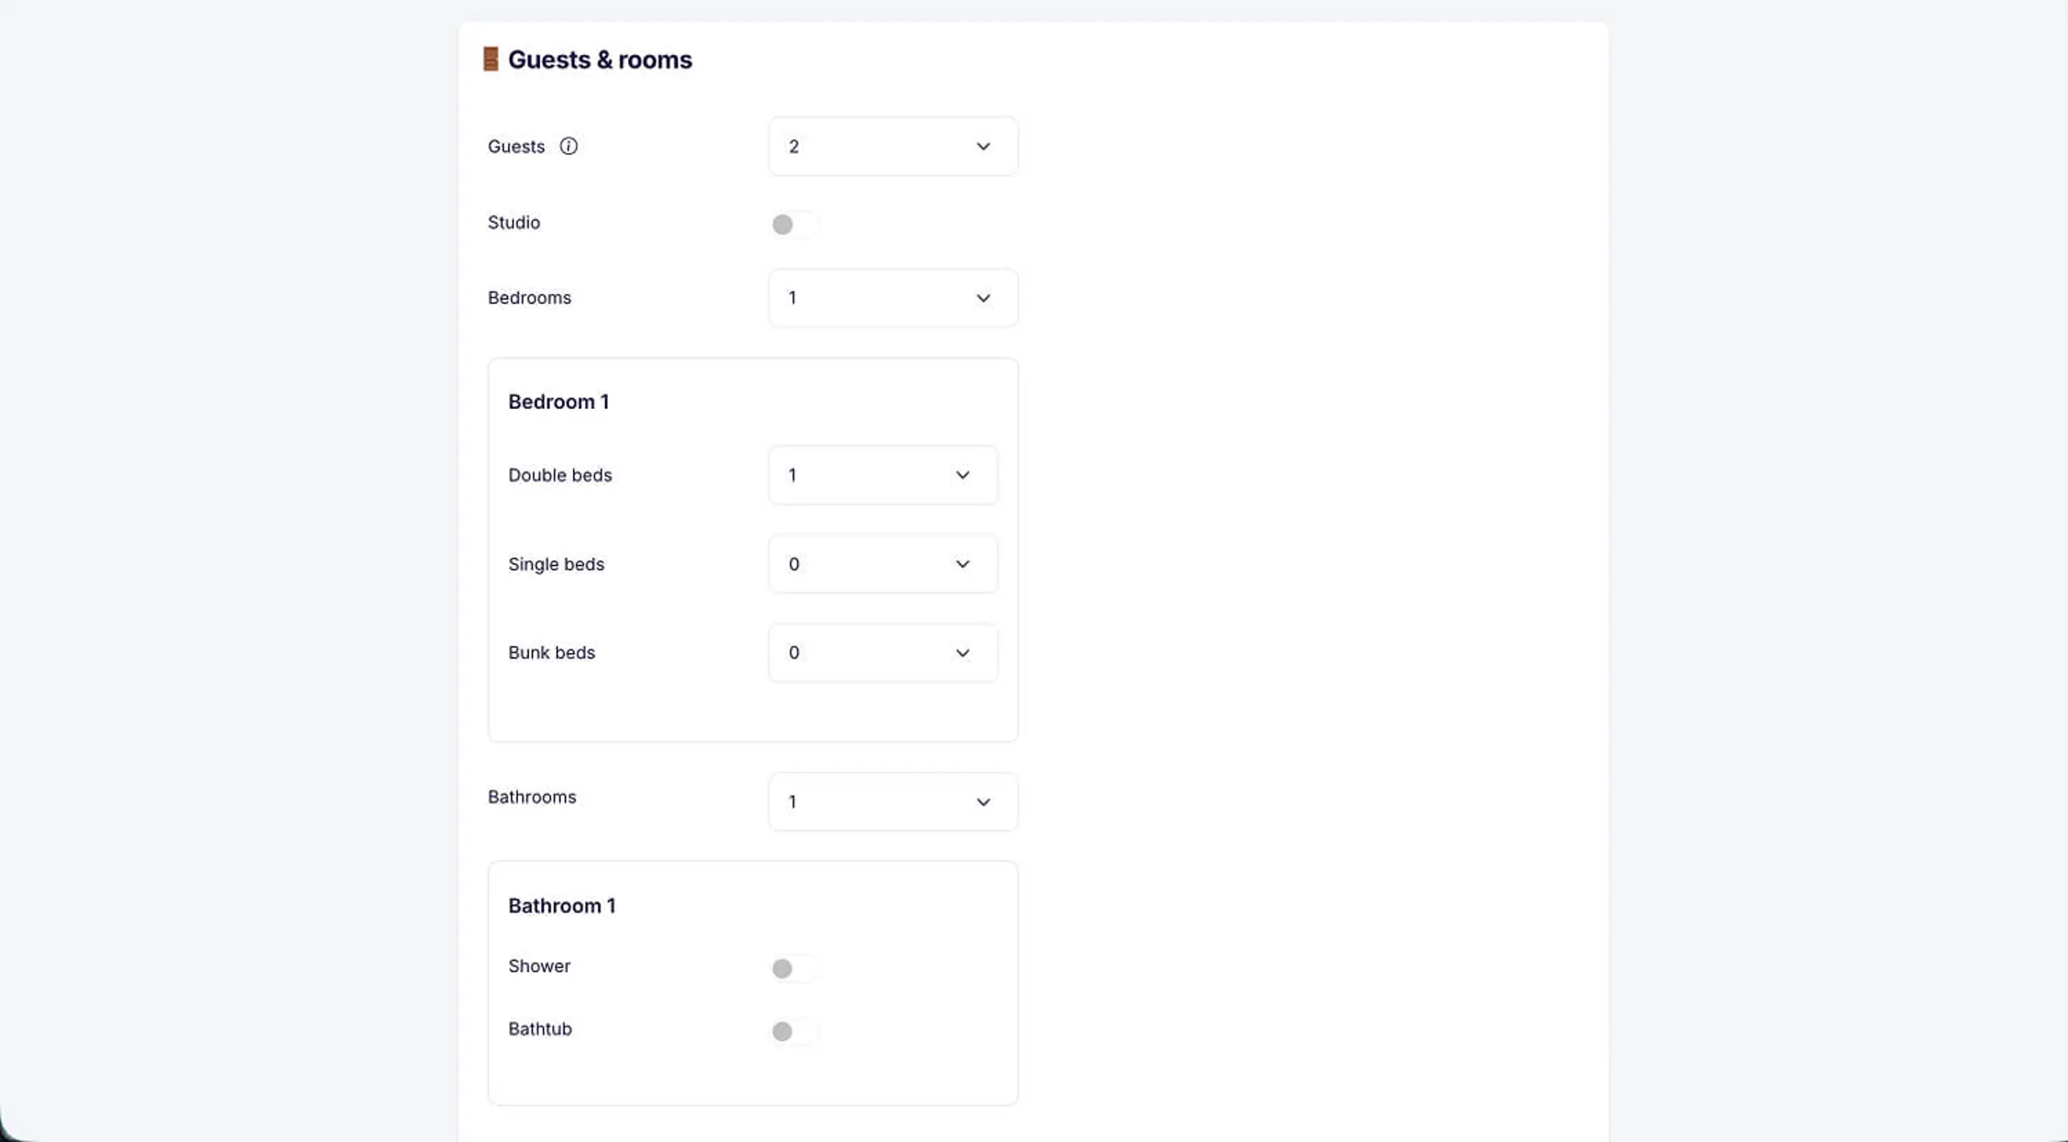Open the Bathrooms count dropdown
This screenshot has height=1142, width=2068.
(893, 802)
